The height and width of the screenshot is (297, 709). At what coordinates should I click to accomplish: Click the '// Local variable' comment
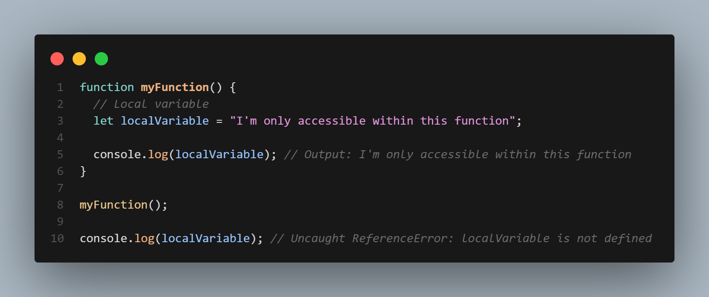point(151,104)
